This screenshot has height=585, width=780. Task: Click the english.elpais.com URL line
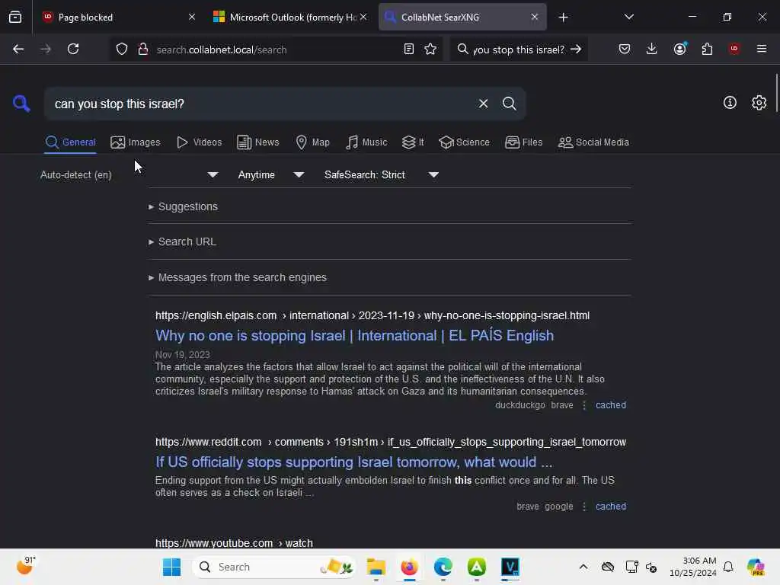(x=372, y=316)
